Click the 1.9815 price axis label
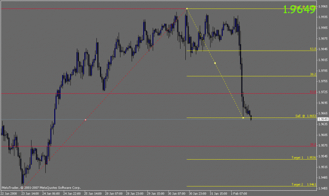 tap(323, 60)
